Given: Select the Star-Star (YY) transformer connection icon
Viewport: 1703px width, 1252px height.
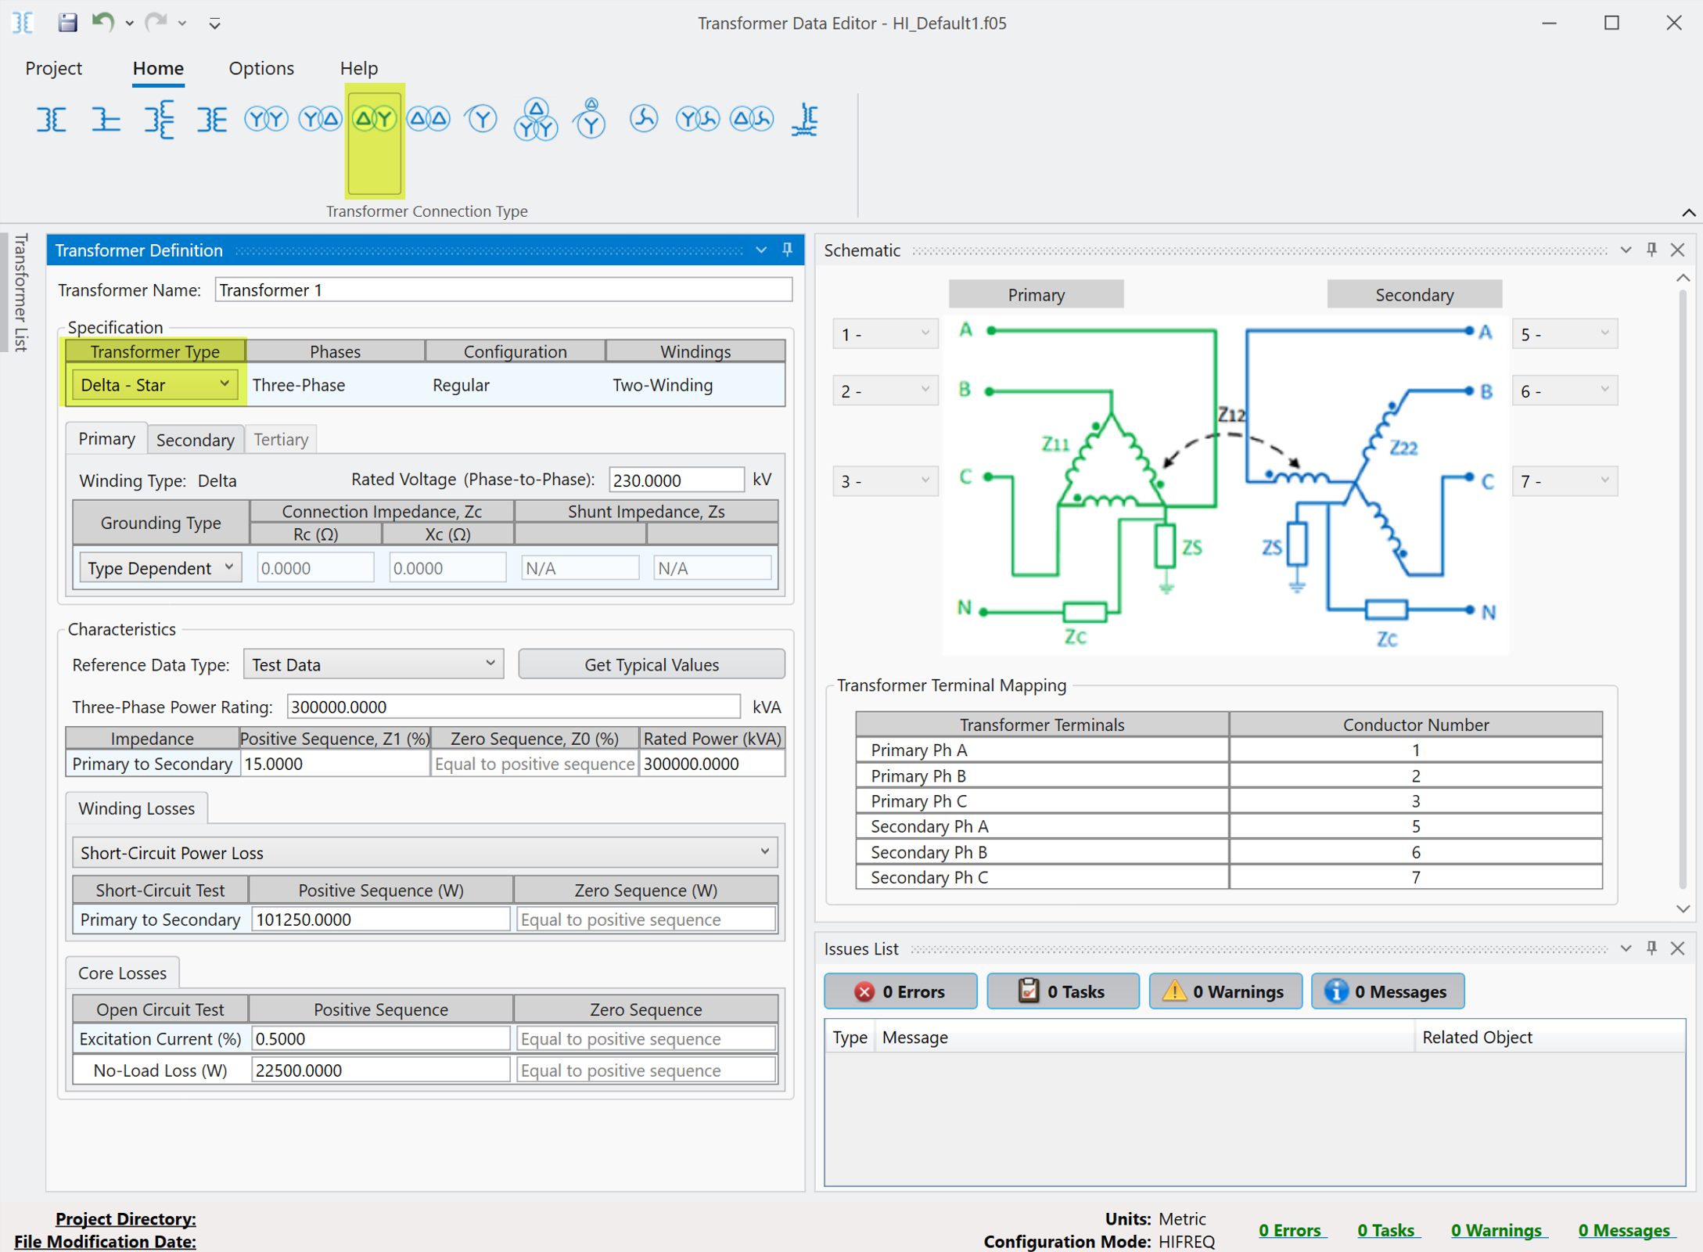Looking at the screenshot, I should [267, 119].
